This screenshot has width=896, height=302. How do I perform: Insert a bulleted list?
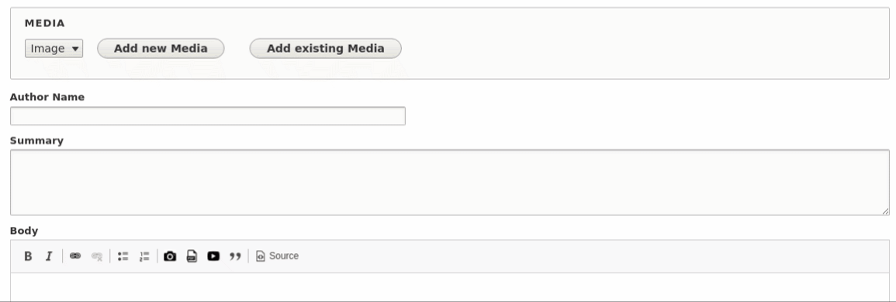pos(123,256)
